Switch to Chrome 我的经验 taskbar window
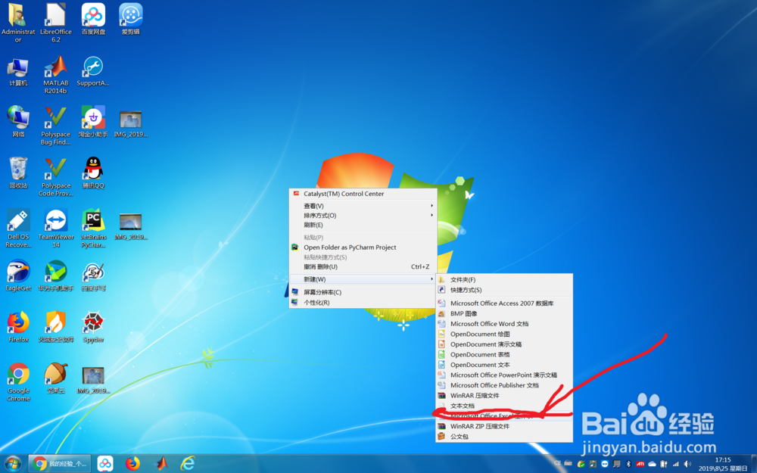Screen dimensions: 757x473 tap(60, 464)
